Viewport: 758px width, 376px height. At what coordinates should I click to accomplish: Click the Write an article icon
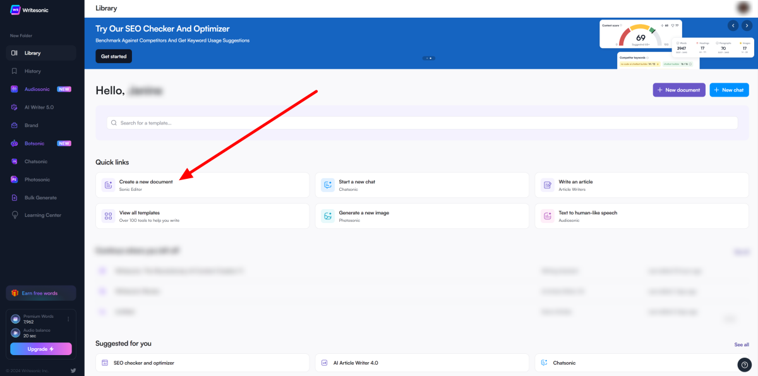(x=547, y=185)
